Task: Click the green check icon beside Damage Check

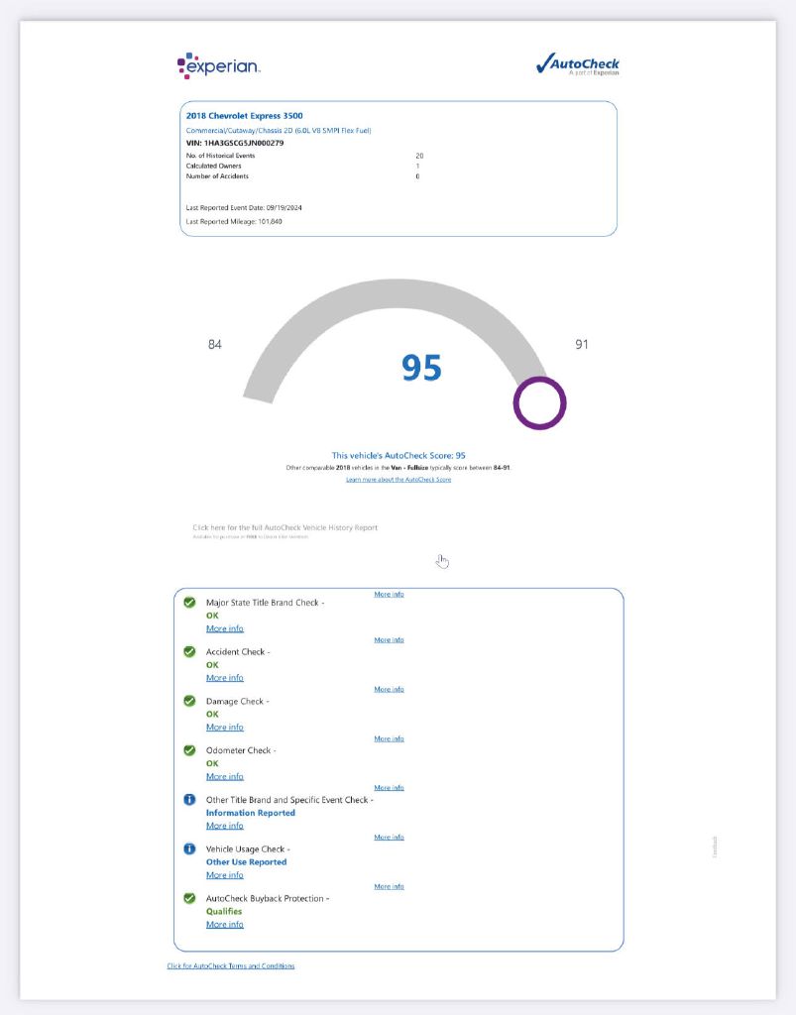Action: coord(189,701)
